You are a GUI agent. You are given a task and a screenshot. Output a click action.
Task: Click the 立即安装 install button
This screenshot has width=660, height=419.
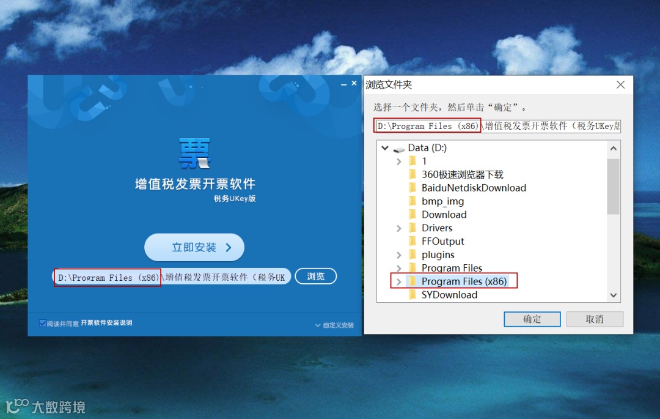coord(194,247)
